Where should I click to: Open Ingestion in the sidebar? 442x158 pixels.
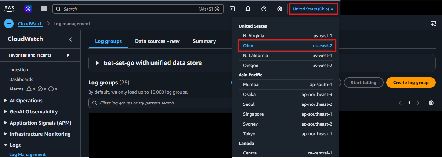[18, 70]
